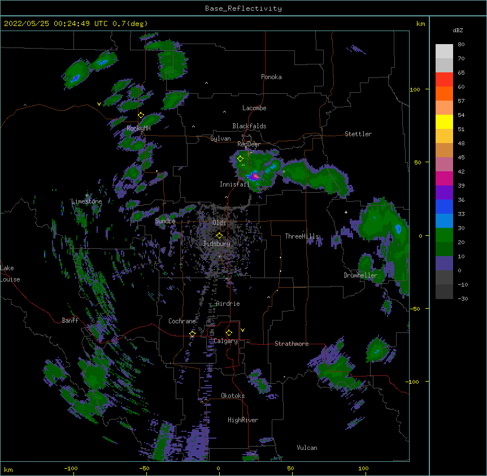The image size is (487, 476).
Task: Click the Ponoka city label
Action: point(271,77)
